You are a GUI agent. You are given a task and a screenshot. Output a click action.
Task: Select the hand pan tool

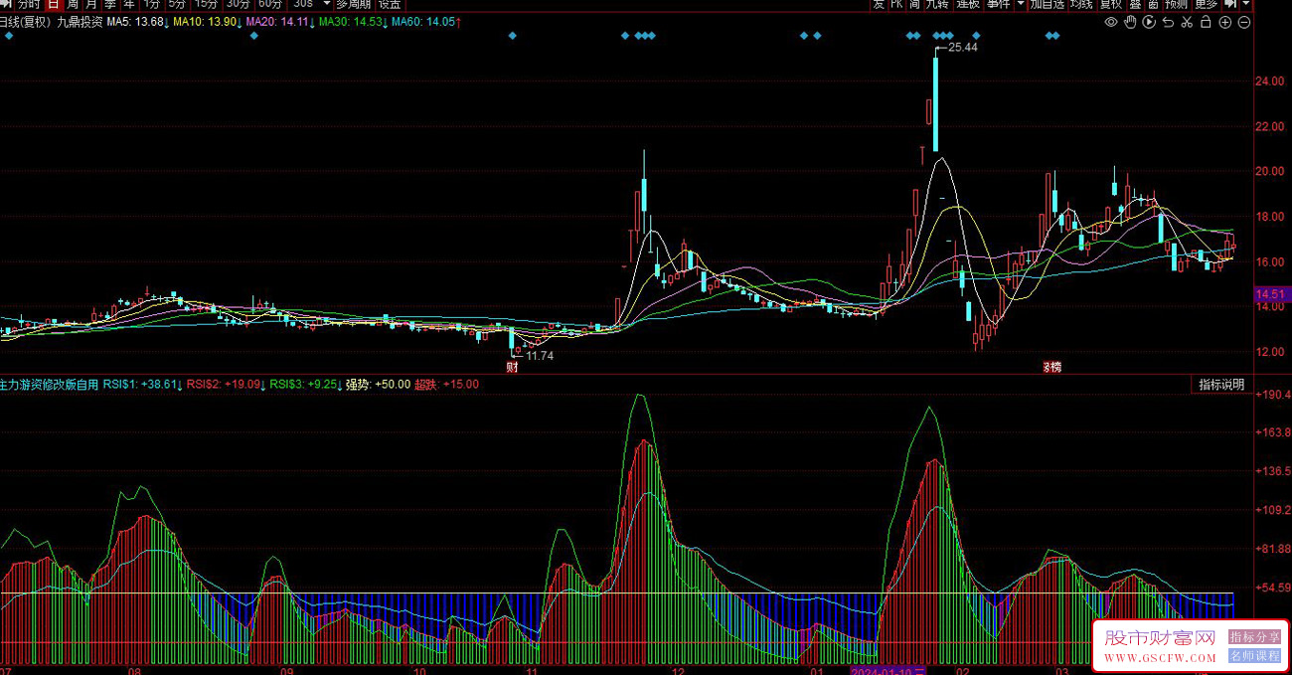(x=1131, y=22)
